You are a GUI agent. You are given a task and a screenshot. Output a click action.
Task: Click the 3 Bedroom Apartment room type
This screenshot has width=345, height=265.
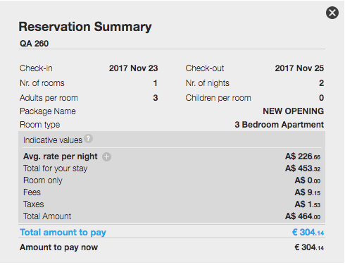click(280, 125)
